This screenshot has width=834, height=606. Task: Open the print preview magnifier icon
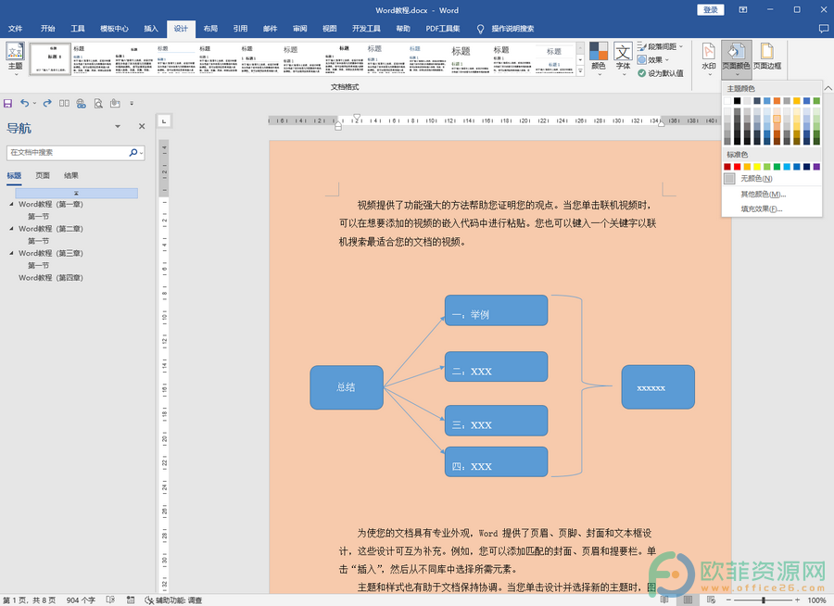[98, 103]
